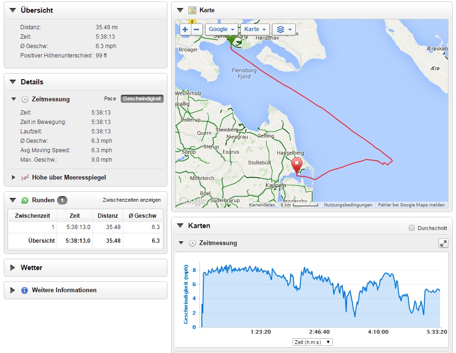The width and height of the screenshot is (456, 353).
Task: Expand the Wetter section
Action: [x=13, y=268]
